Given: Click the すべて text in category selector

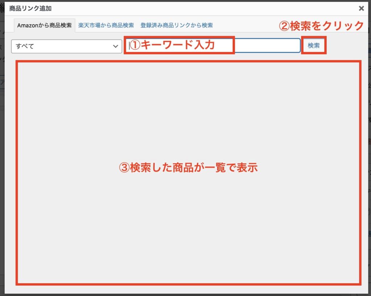Looking at the screenshot, I should [25, 46].
